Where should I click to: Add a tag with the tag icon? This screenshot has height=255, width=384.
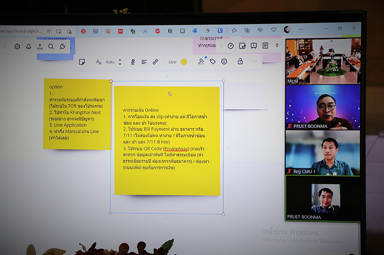tap(213, 62)
